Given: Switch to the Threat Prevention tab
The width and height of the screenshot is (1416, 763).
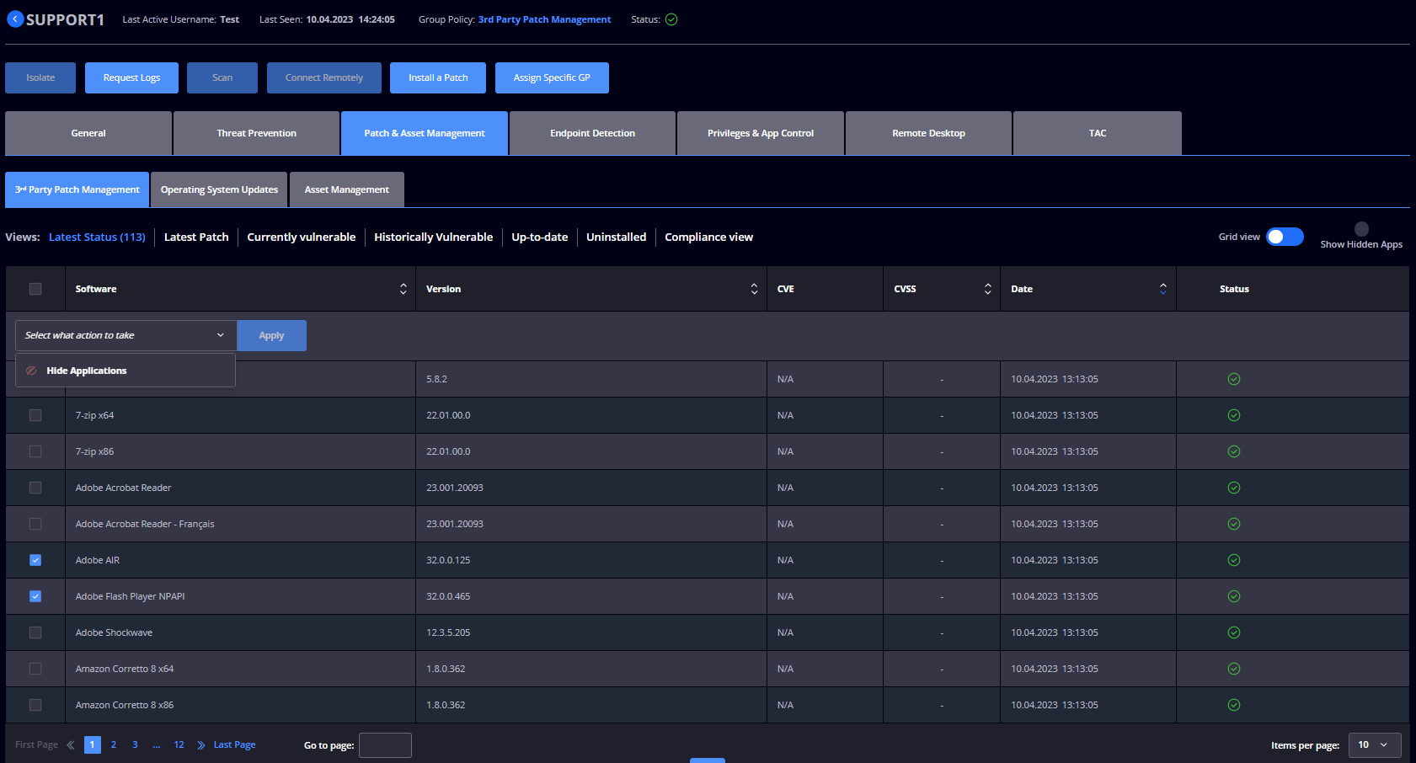Looking at the screenshot, I should click(256, 133).
